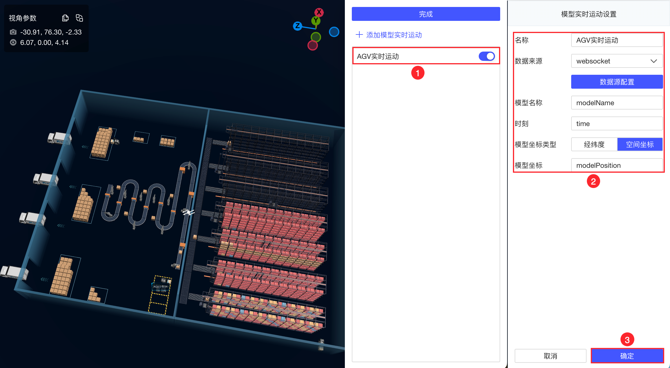Select 空间坐标 coordinate type
Viewport: 670px width, 368px height.
tap(640, 144)
